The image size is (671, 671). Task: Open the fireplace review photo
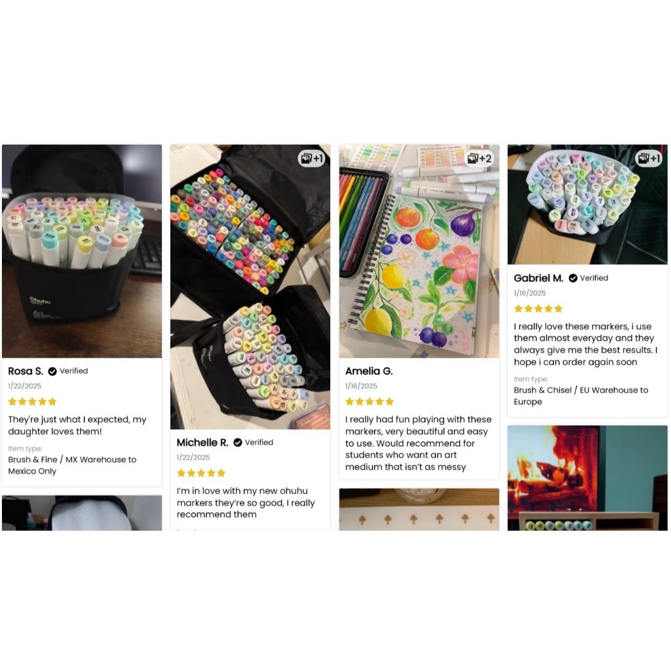588,478
